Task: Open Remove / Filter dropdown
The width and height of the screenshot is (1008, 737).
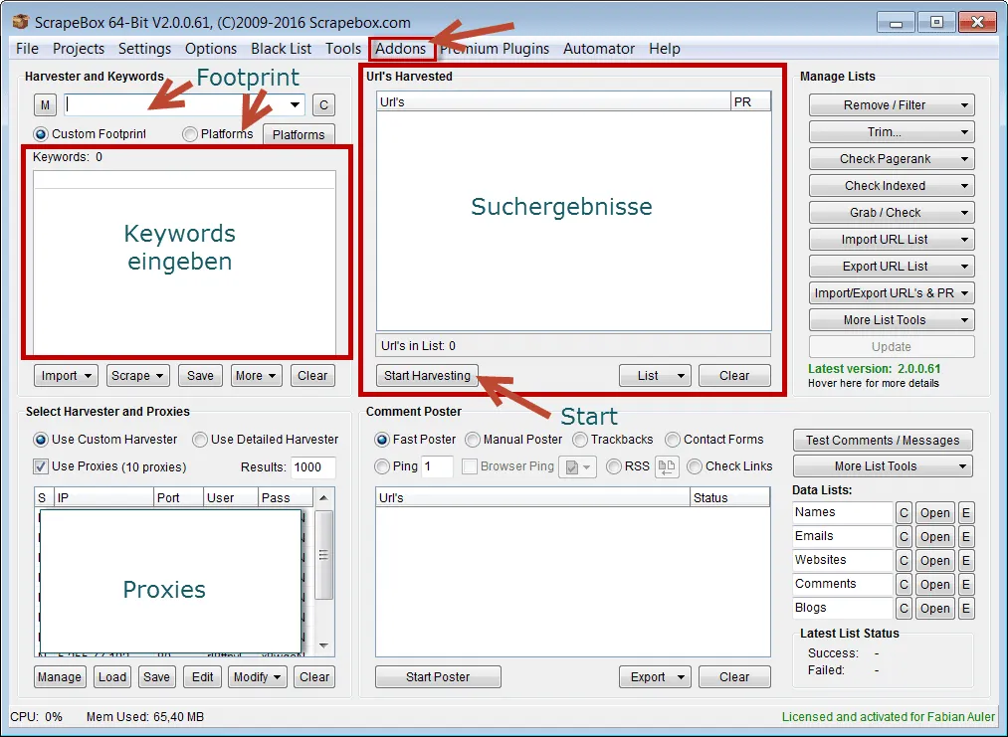Action: [x=892, y=105]
